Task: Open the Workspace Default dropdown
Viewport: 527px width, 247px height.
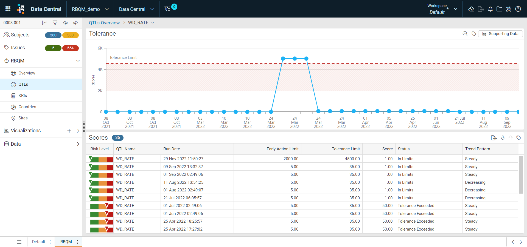Action: point(442,9)
